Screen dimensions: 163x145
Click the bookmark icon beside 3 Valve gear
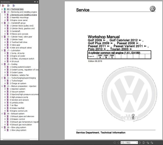[x=8, y=45]
